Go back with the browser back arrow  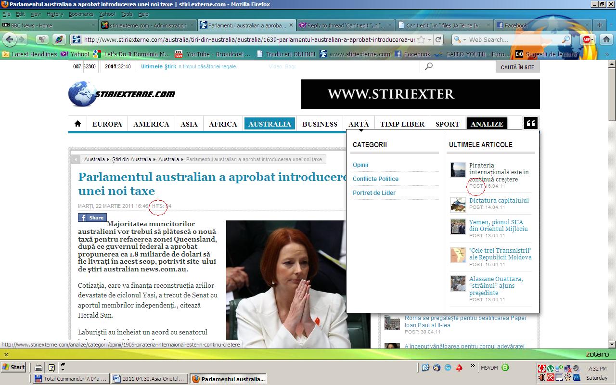coord(9,39)
